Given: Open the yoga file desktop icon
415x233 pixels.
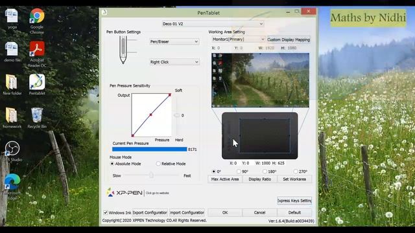Looking at the screenshot, I should [12, 19].
